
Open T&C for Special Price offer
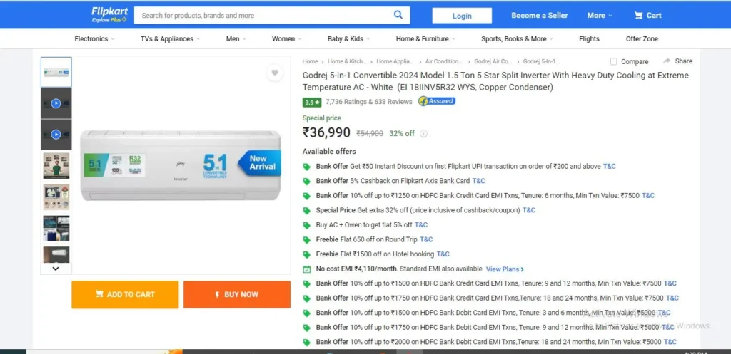click(x=529, y=210)
